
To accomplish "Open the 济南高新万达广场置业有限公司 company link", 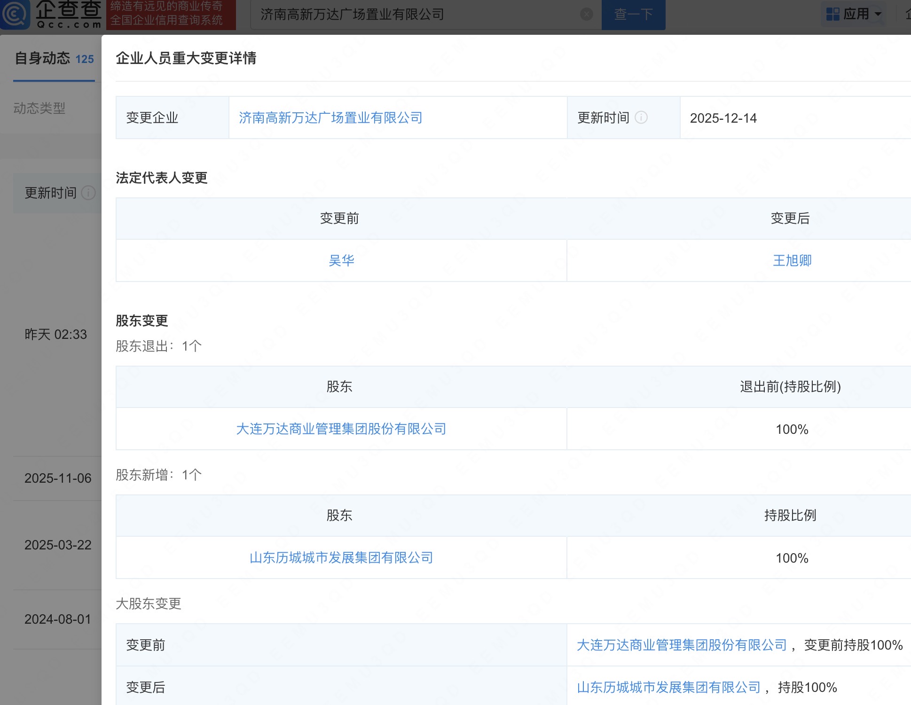I will [330, 117].
